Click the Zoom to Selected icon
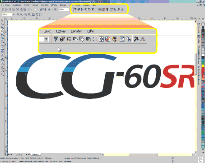This screenshot has width=205, height=163. 26,14
